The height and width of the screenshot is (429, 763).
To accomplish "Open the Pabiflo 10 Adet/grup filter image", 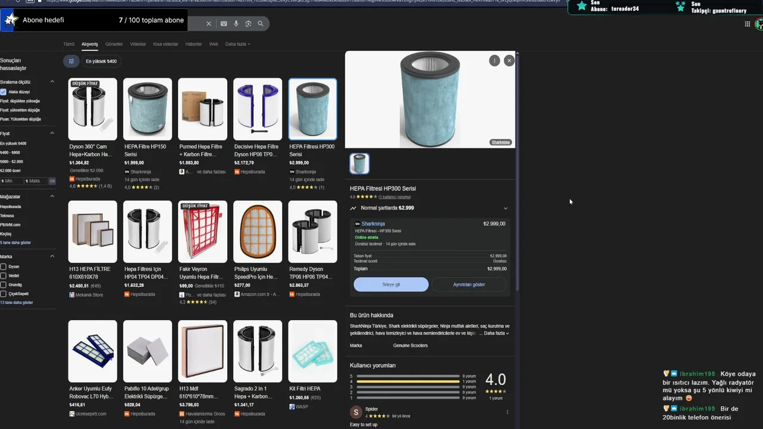I will pos(147,352).
